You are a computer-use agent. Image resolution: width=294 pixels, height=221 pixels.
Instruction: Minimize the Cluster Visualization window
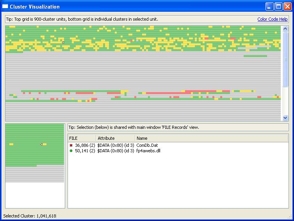coord(270,7)
